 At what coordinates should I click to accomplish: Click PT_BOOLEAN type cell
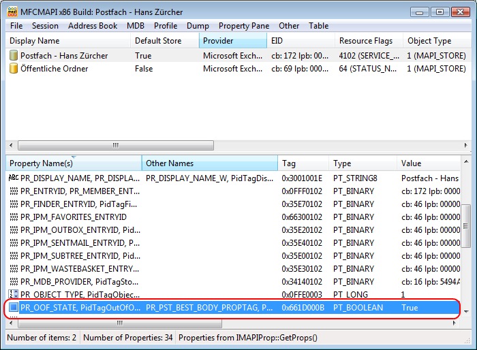(x=358, y=308)
